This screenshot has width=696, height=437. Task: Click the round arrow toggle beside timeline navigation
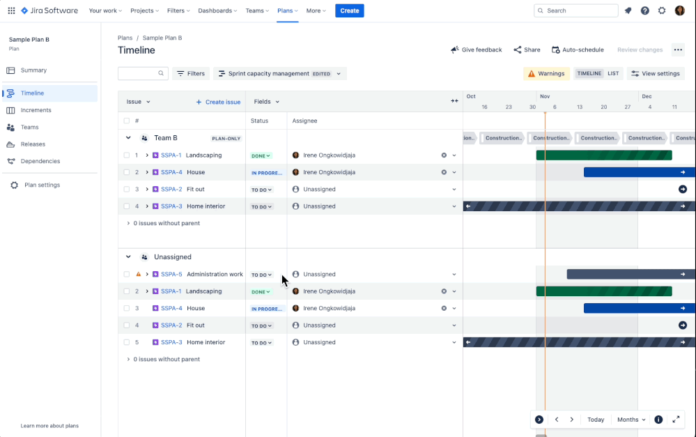point(539,420)
